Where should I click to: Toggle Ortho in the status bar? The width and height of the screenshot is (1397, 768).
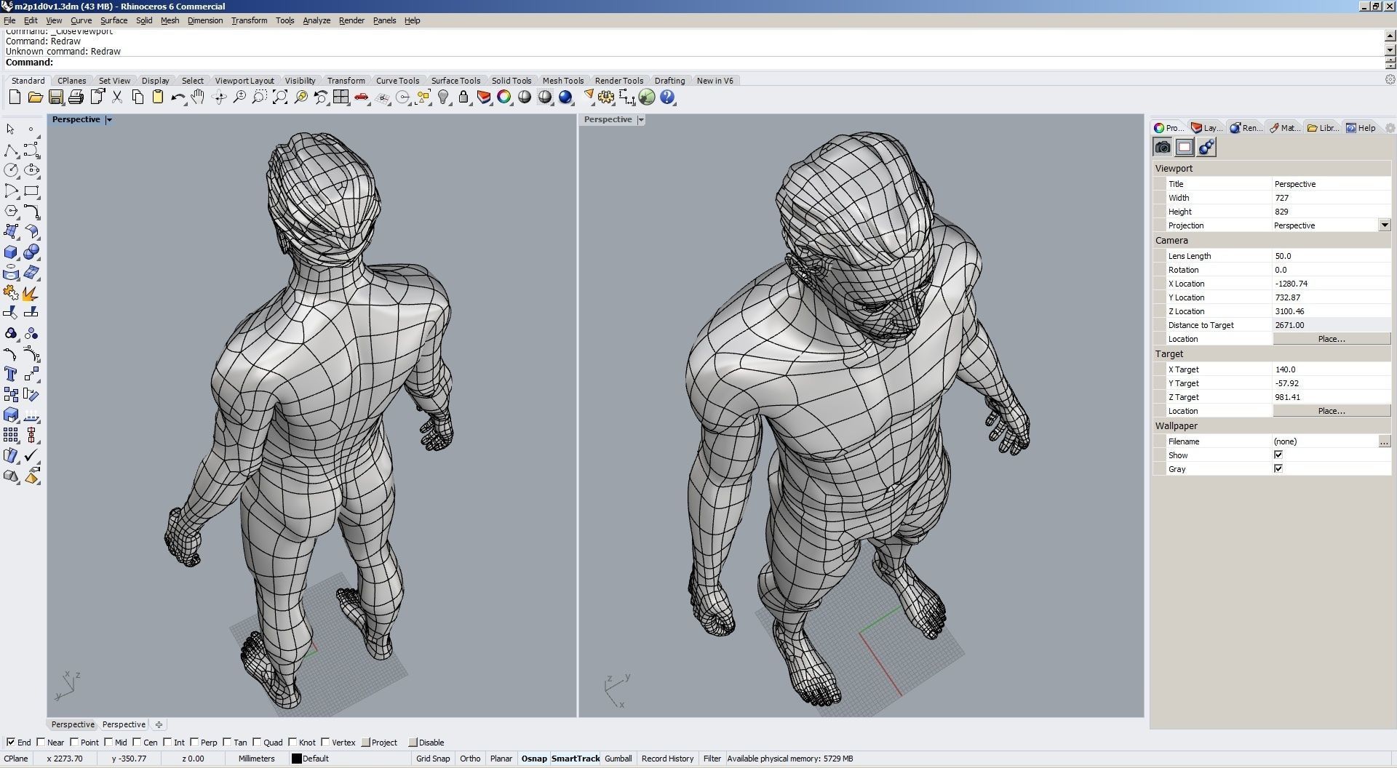(x=470, y=759)
